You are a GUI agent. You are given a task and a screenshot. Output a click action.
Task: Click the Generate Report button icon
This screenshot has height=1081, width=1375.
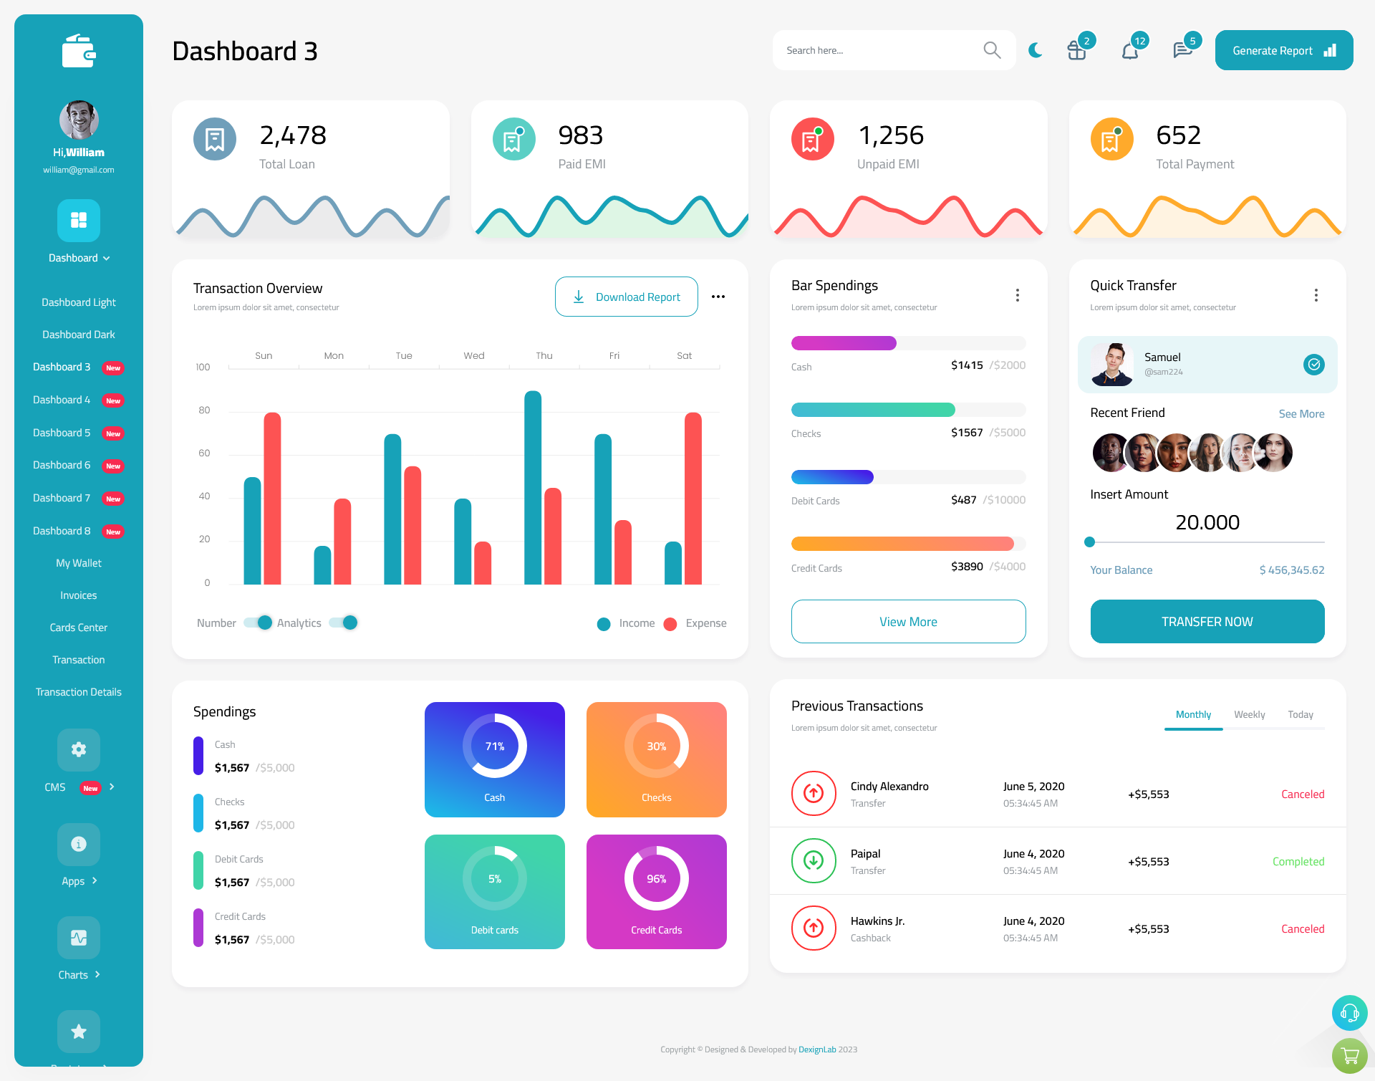1331,49
